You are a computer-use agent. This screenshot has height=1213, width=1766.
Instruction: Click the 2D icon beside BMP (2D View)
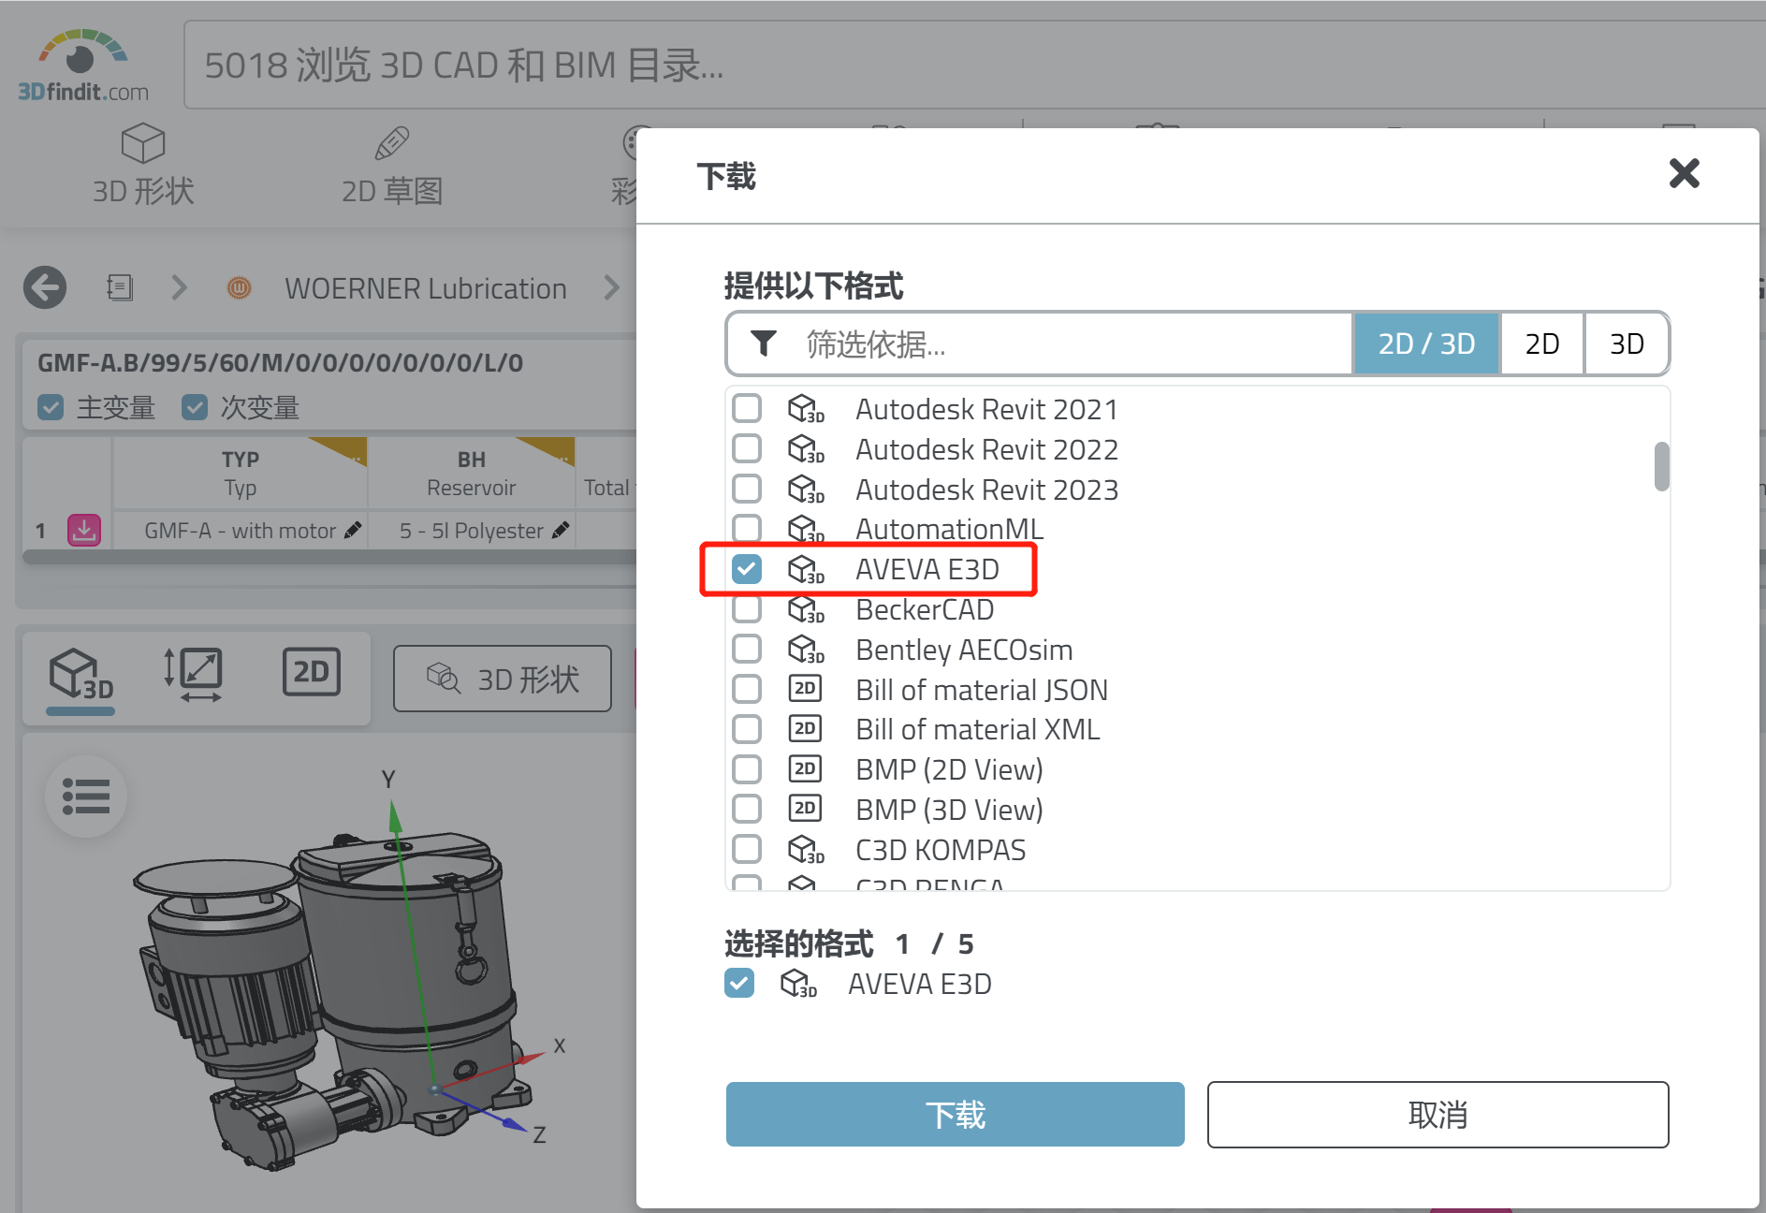coord(805,769)
